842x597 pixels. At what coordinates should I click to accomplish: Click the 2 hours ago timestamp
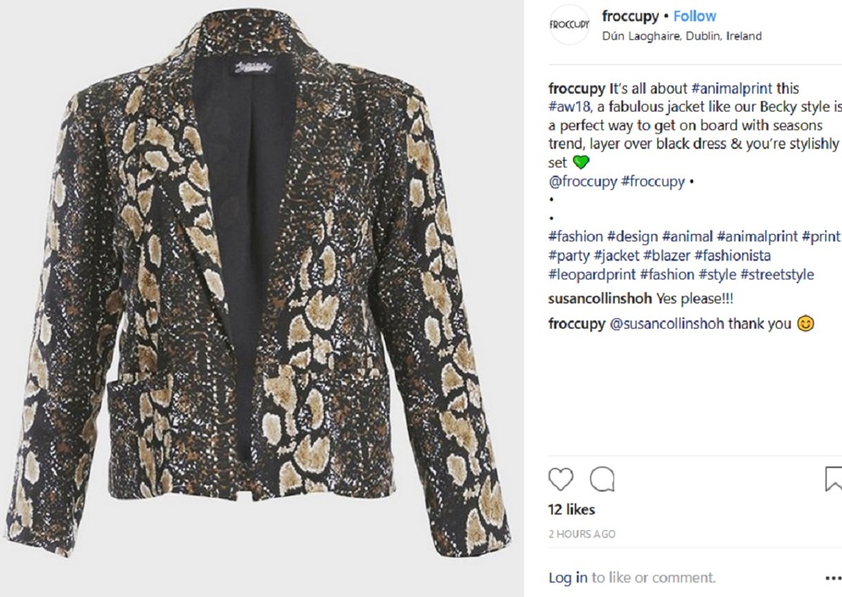coord(582,534)
